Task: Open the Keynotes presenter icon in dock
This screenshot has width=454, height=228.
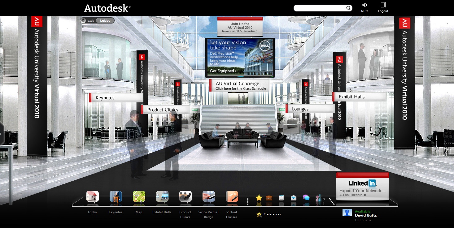Action: tap(116, 196)
